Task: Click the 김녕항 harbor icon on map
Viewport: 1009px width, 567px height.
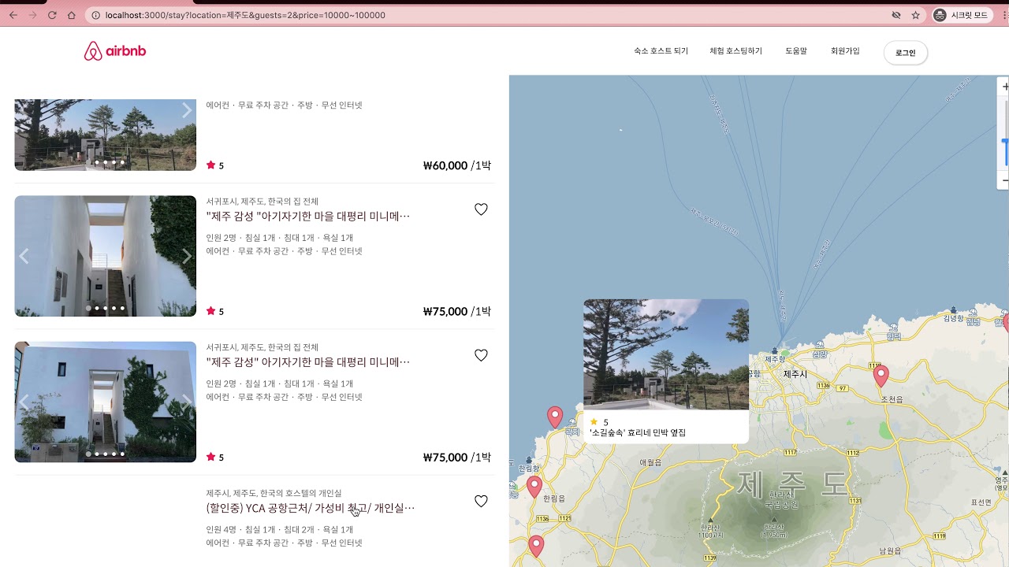Action: (x=954, y=310)
